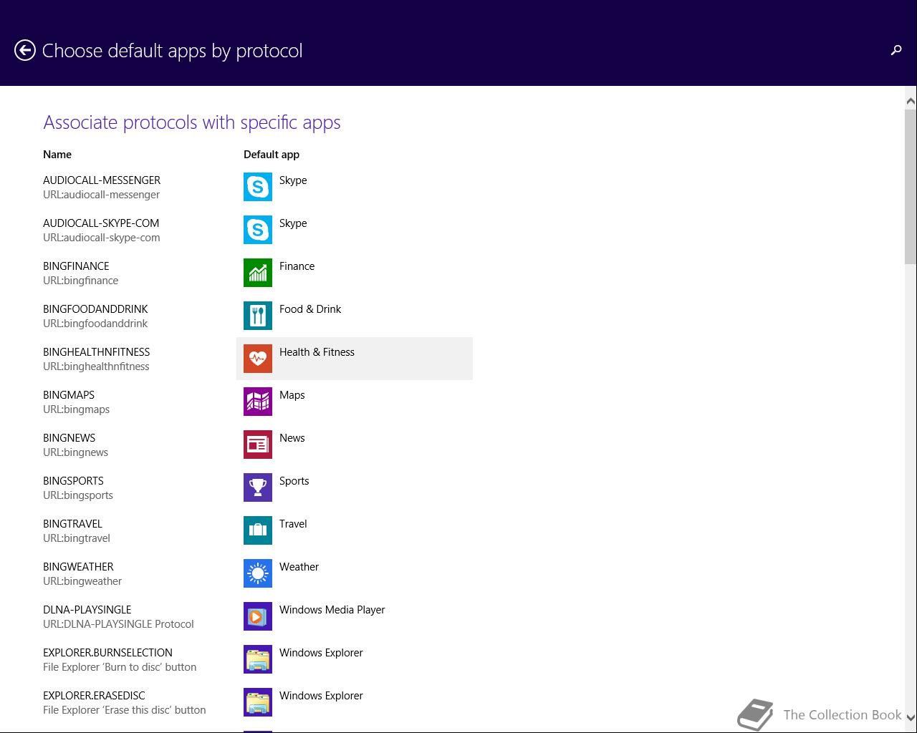Select the Weather default app label
This screenshot has width=917, height=733.
pyautogui.click(x=299, y=567)
